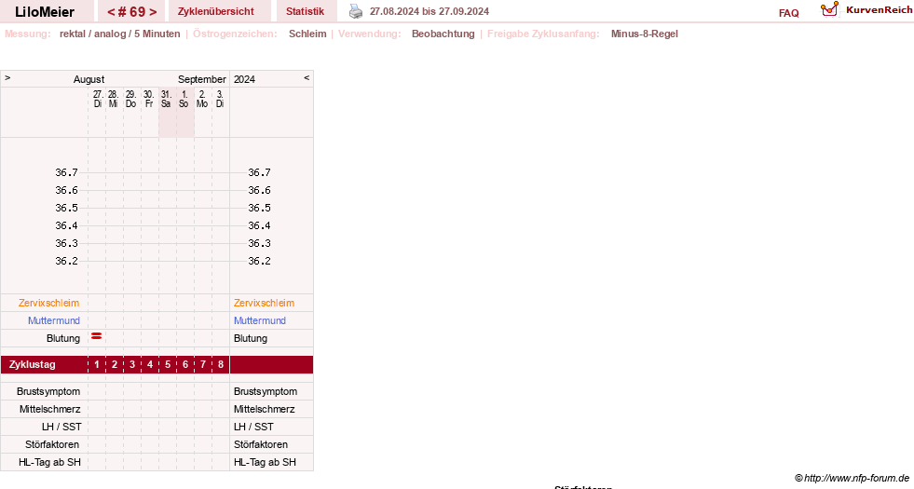Open the FAQ link
Viewport: 914px width, 489px height.
click(x=788, y=13)
